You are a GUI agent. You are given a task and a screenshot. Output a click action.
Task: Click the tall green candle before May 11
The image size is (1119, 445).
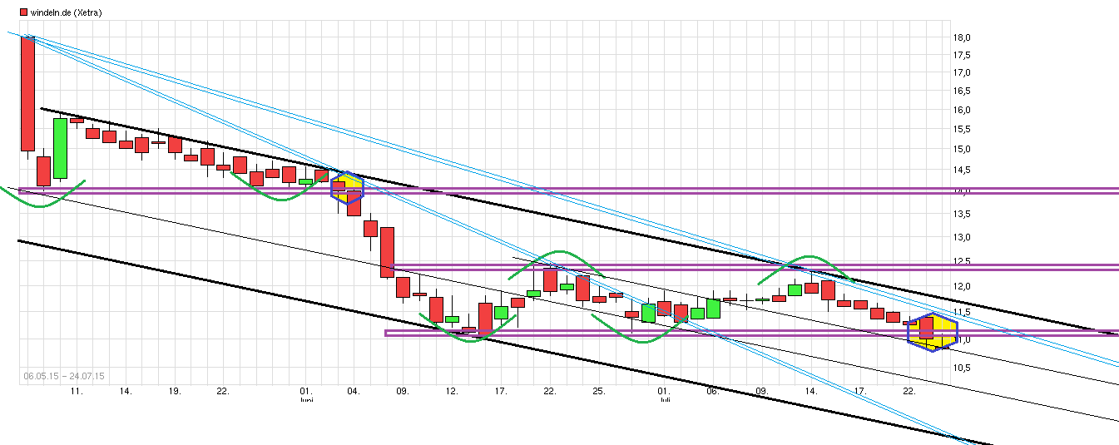coord(60,148)
